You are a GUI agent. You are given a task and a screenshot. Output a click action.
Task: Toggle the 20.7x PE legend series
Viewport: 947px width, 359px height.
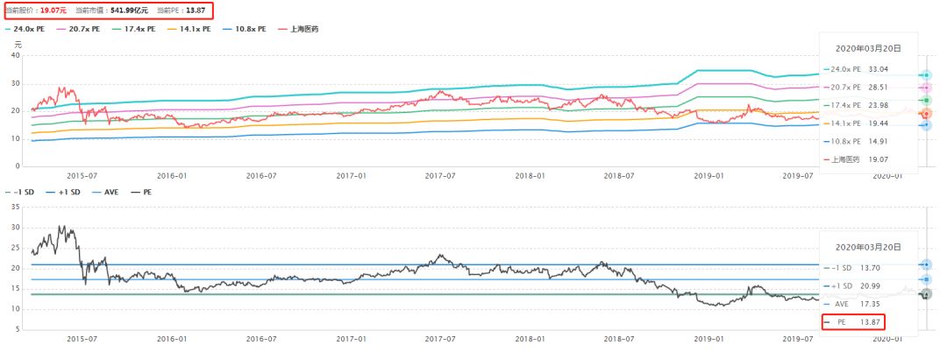[x=80, y=28]
